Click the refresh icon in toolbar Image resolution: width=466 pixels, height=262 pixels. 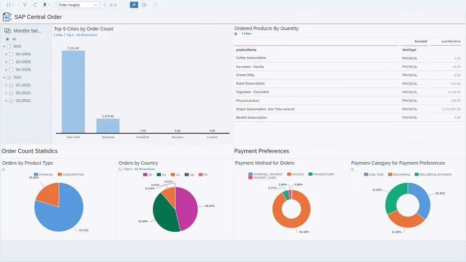click(35, 5)
